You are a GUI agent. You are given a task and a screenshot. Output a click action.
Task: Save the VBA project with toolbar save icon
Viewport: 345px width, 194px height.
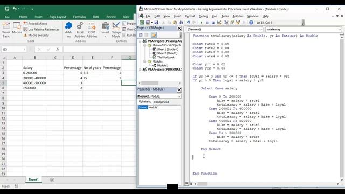tap(156, 23)
